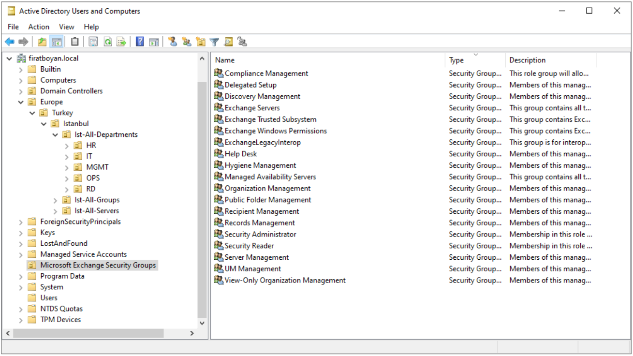Screen dimensions: 633x356
Task: Create a new group with toolbar icon
Action: tap(187, 42)
